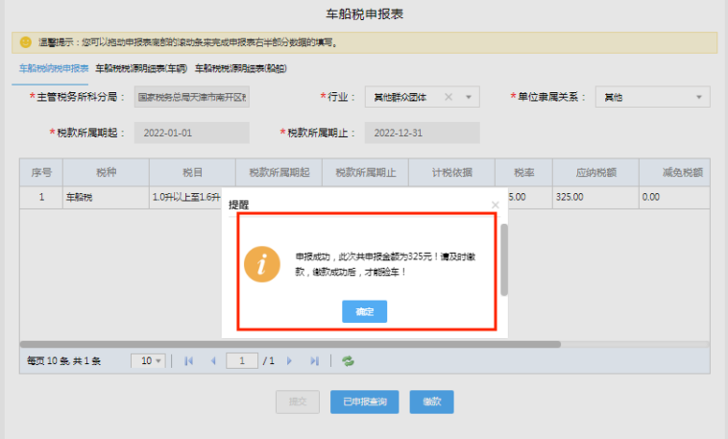The width and height of the screenshot is (728, 439).
Task: Click the 减免税额 column header
Action: (674, 172)
